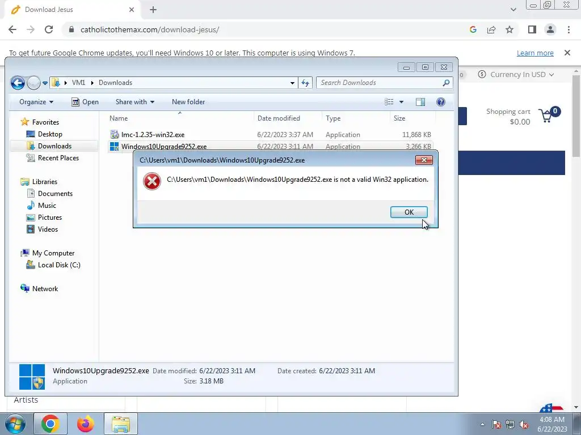Open the Organize menu

pos(36,102)
